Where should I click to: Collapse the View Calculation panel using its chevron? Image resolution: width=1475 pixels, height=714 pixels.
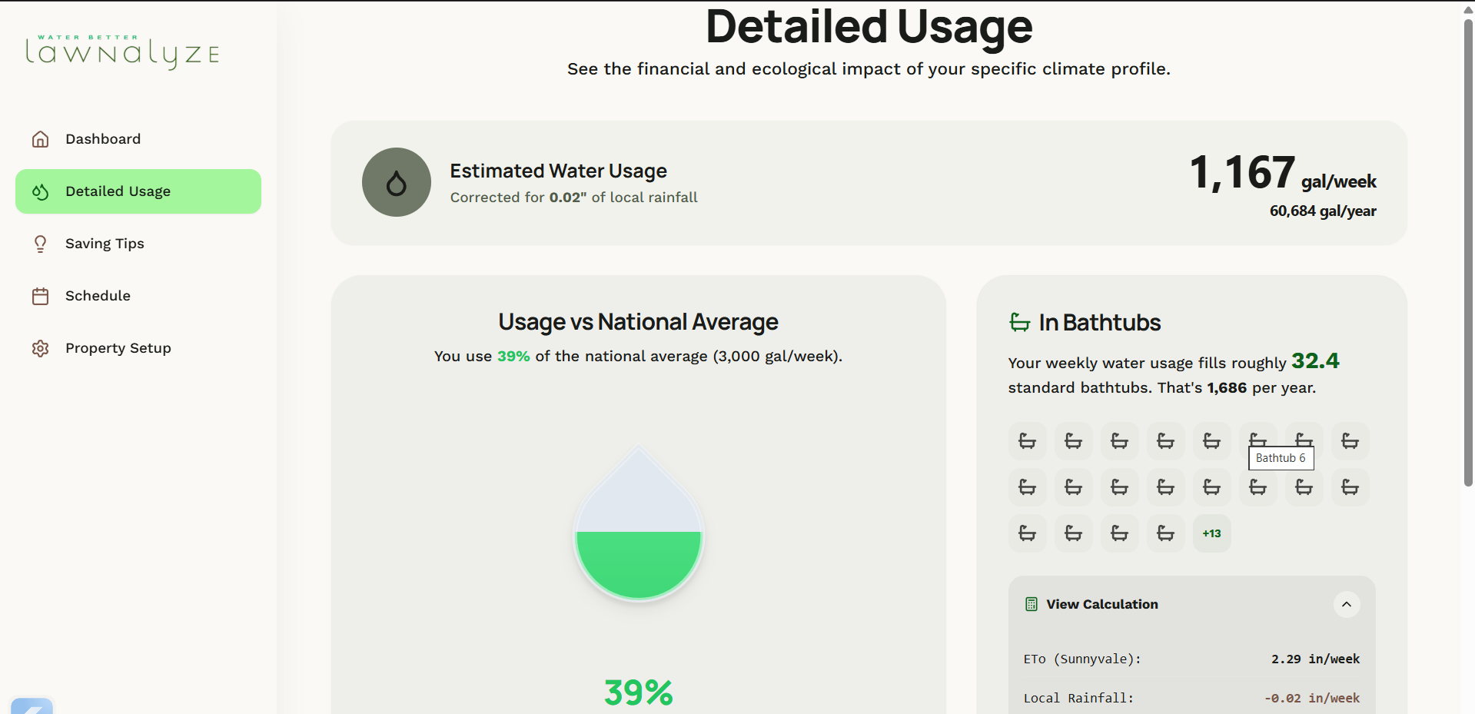tap(1347, 604)
